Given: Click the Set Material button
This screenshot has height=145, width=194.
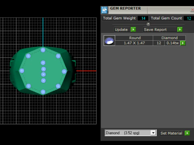Looking at the screenshot, I should (x=172, y=133).
